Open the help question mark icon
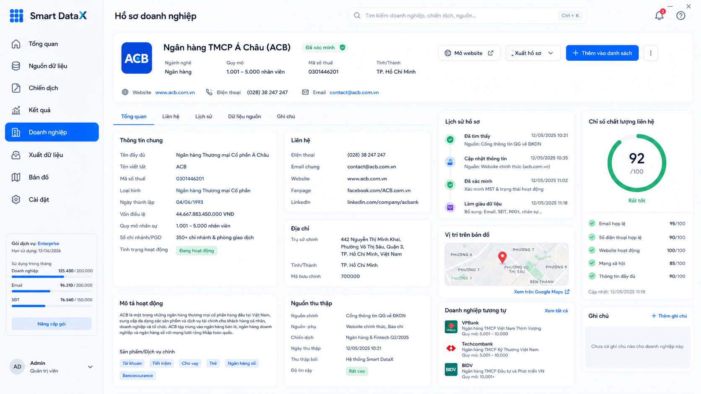 coord(681,15)
